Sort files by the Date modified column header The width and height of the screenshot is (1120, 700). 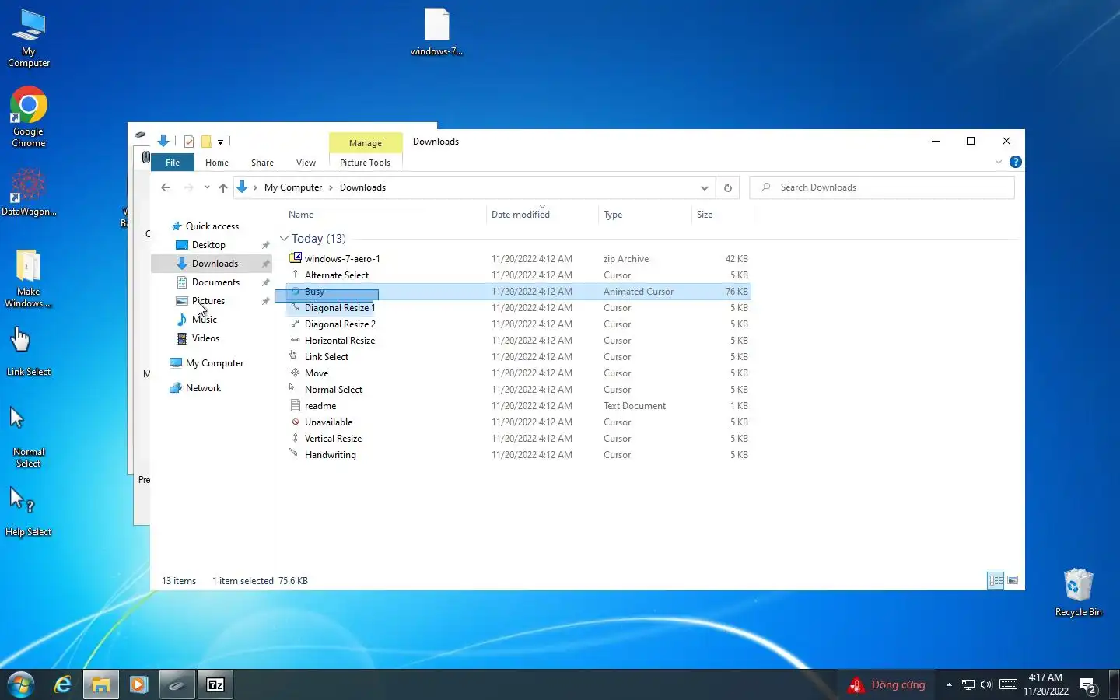pos(520,215)
